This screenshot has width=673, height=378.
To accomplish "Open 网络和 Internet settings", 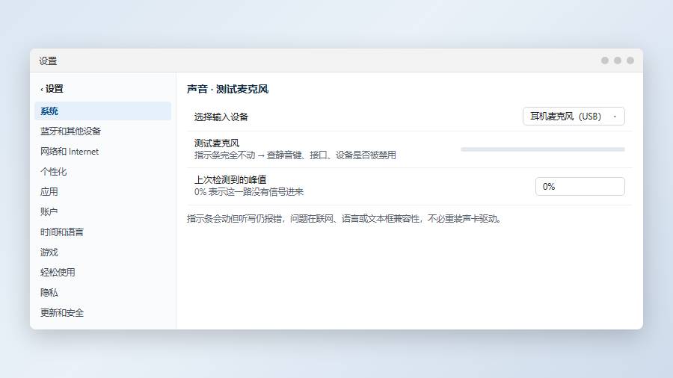I will click(x=102, y=152).
